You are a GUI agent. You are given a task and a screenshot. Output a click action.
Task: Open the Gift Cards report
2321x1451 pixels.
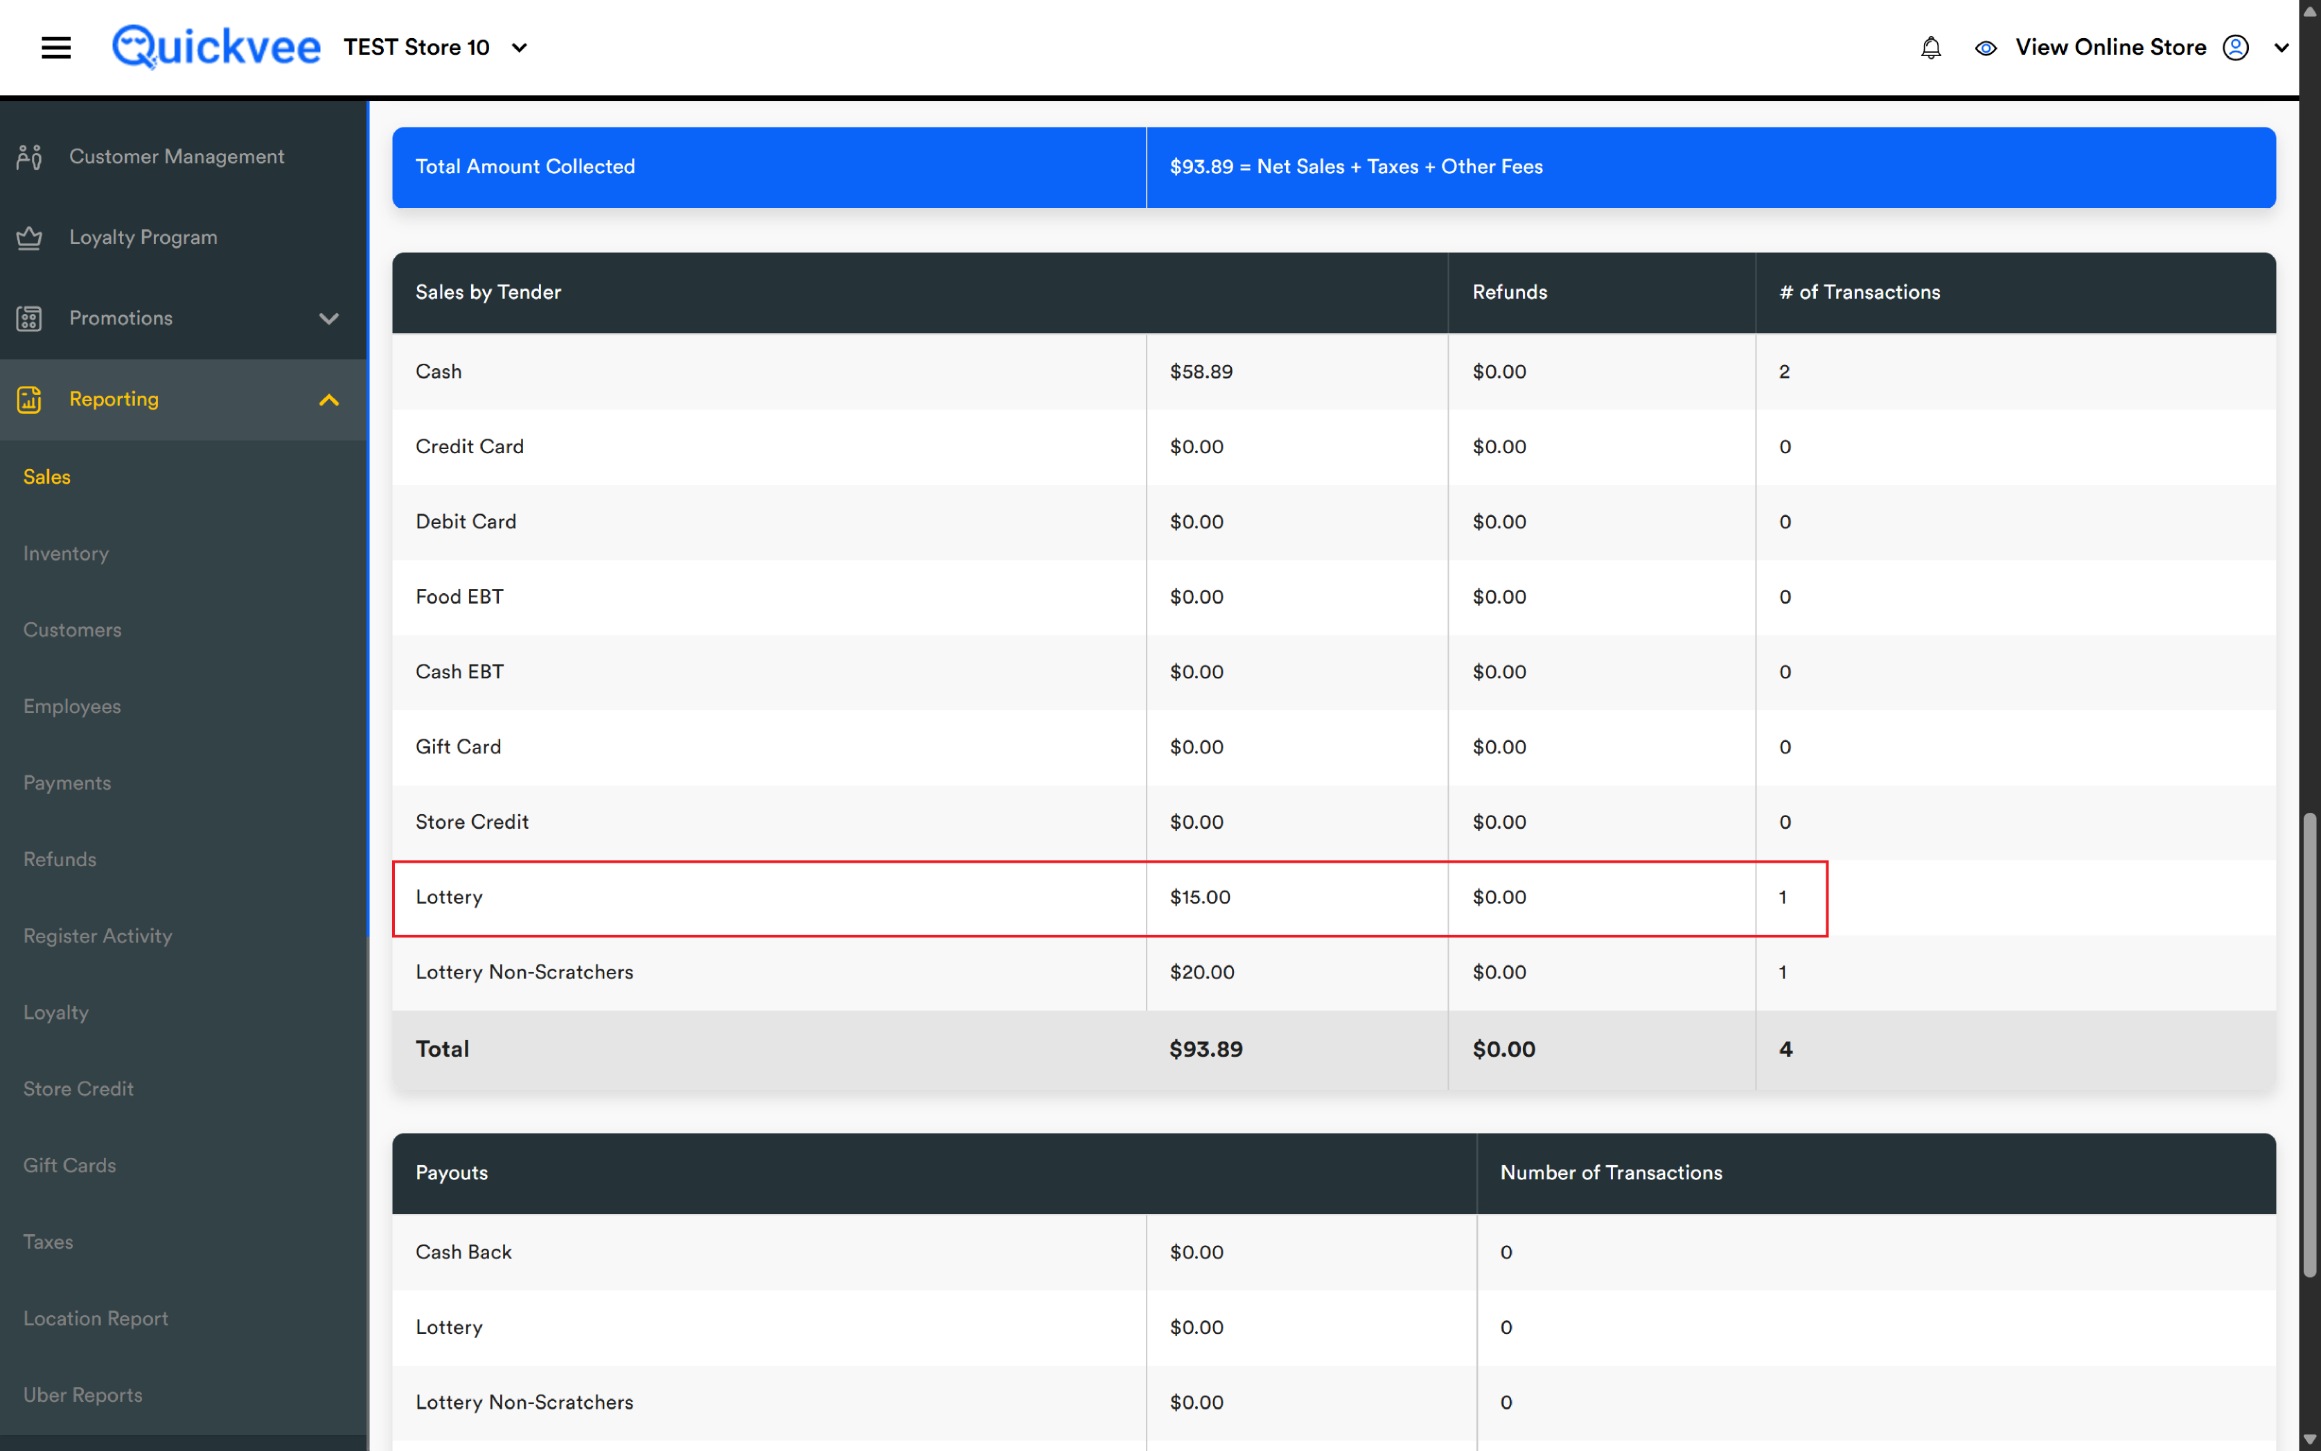coord(70,1165)
